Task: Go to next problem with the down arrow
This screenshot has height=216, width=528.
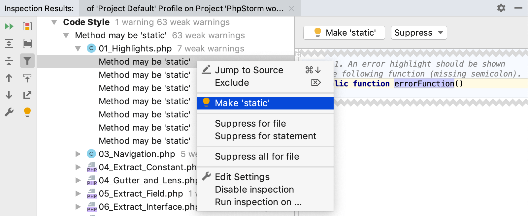Action: pyautogui.click(x=9, y=95)
